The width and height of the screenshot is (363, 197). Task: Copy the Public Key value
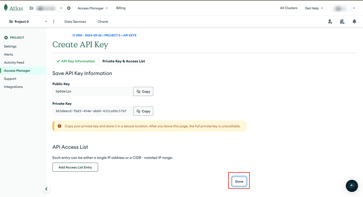click(143, 91)
